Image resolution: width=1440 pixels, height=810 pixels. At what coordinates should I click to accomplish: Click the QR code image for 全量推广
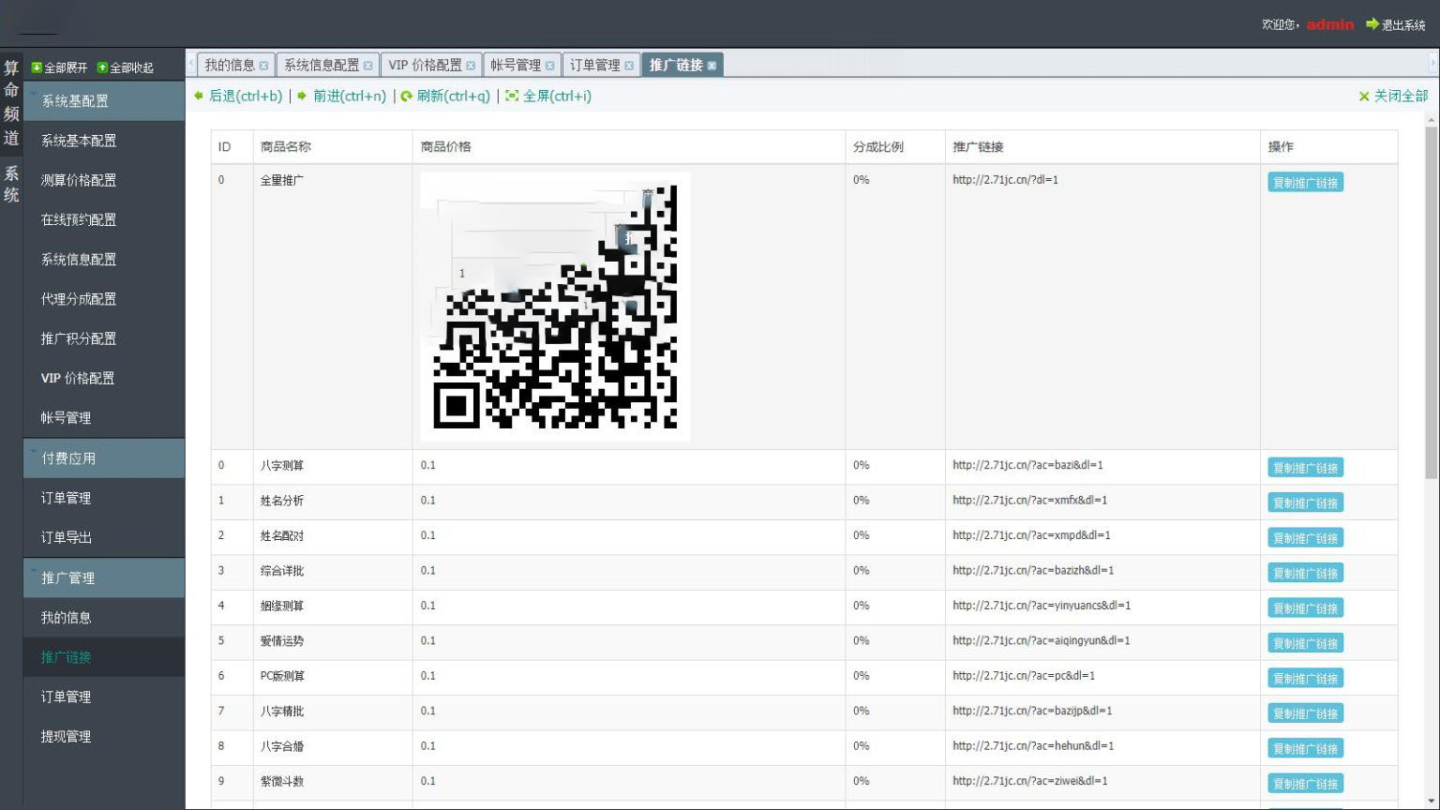point(555,307)
